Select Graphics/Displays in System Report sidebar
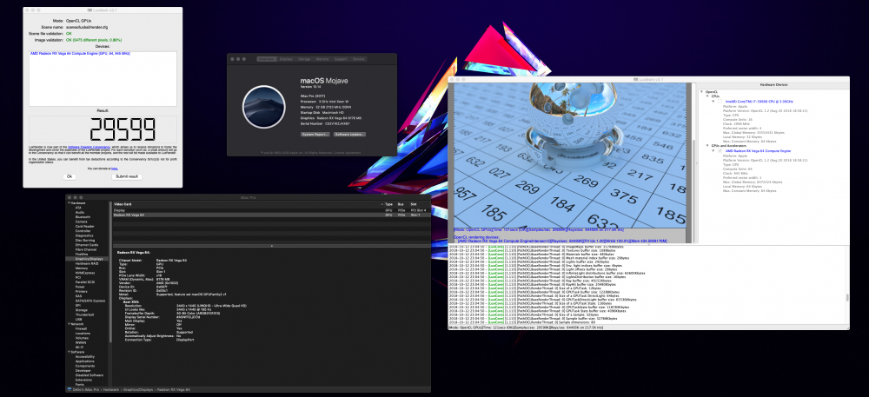 tap(89, 259)
